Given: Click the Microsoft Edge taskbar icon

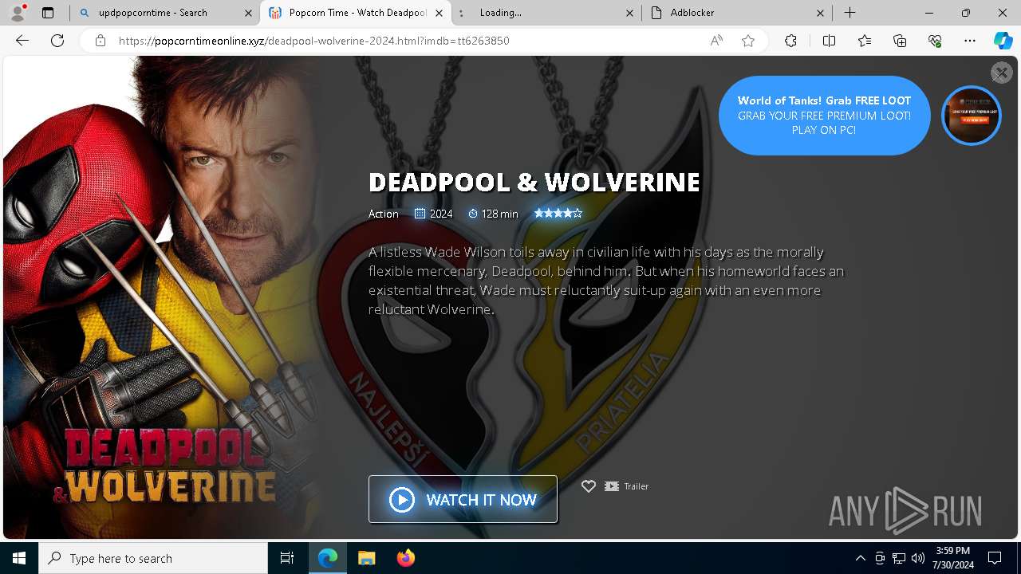Looking at the screenshot, I should point(328,558).
